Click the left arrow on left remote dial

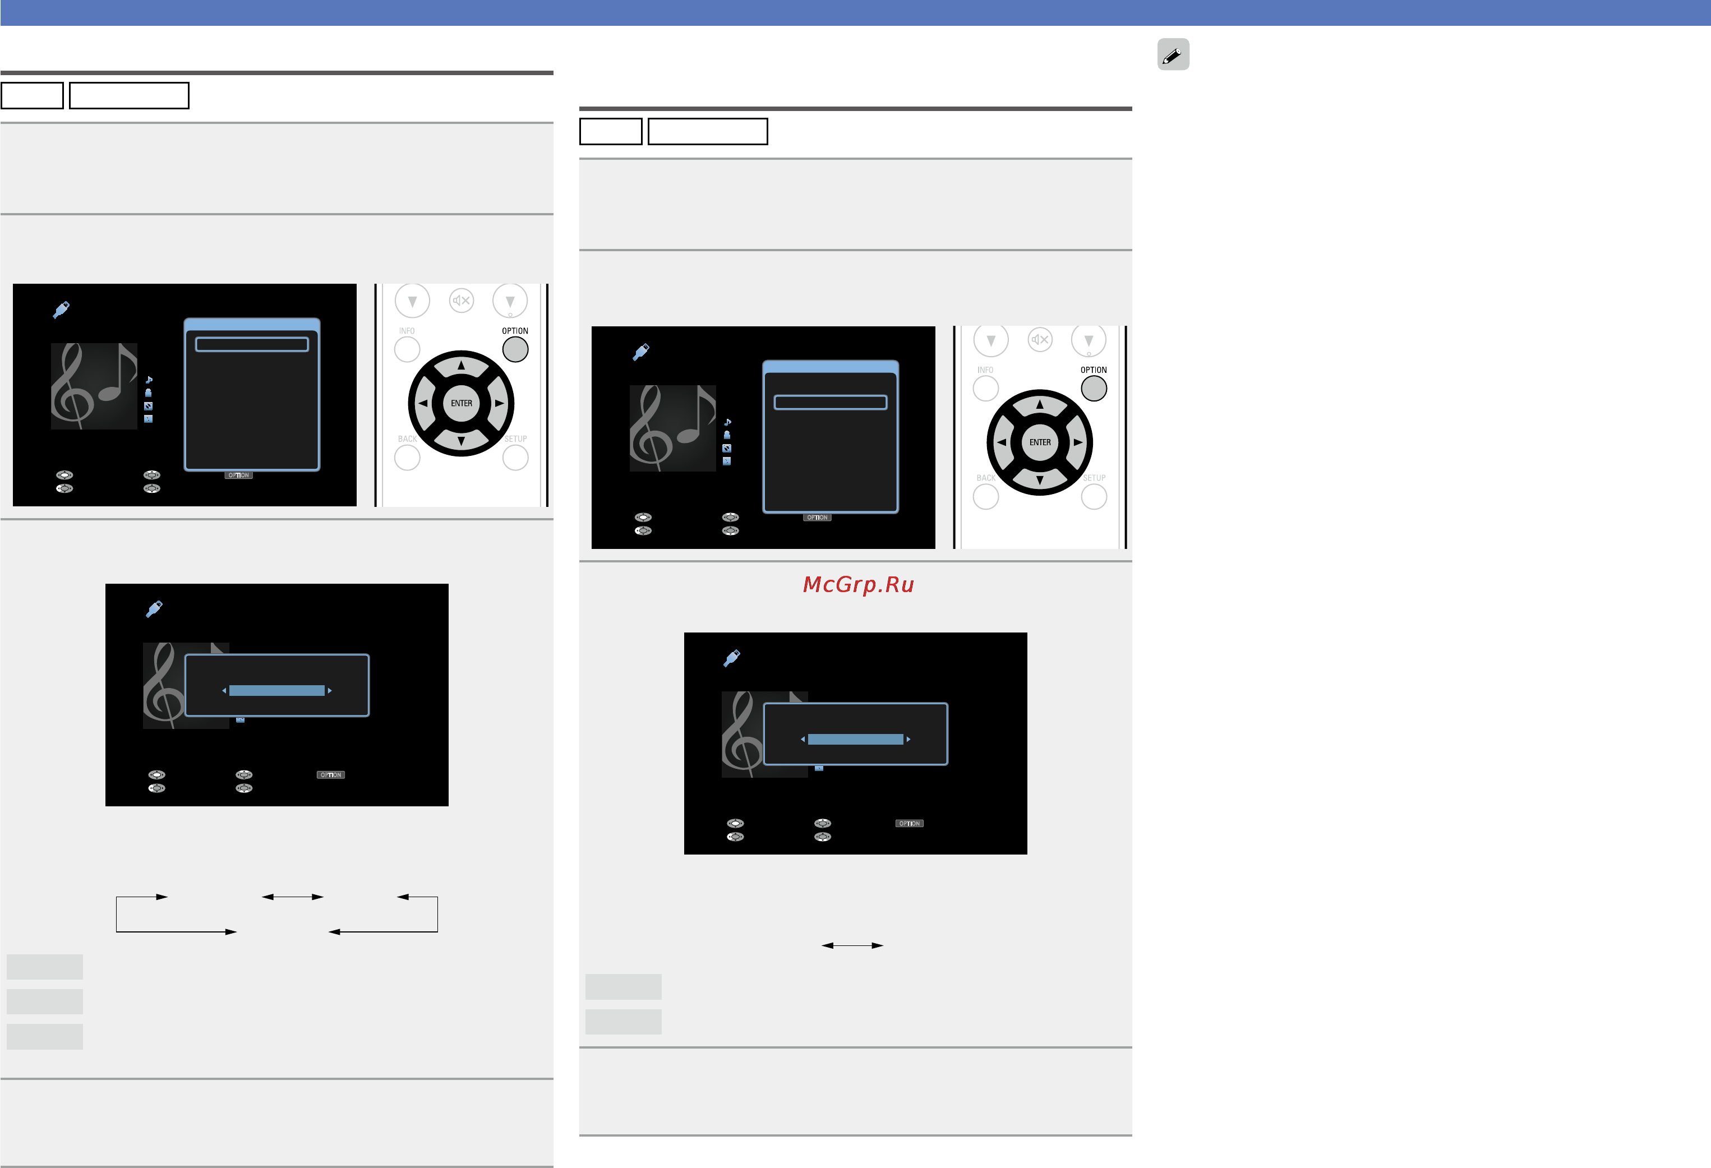pyautogui.click(x=423, y=403)
